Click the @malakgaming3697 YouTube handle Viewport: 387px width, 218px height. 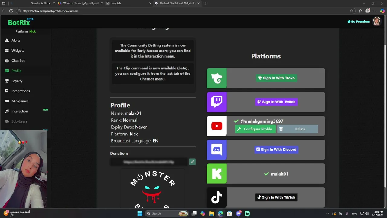[262, 121]
